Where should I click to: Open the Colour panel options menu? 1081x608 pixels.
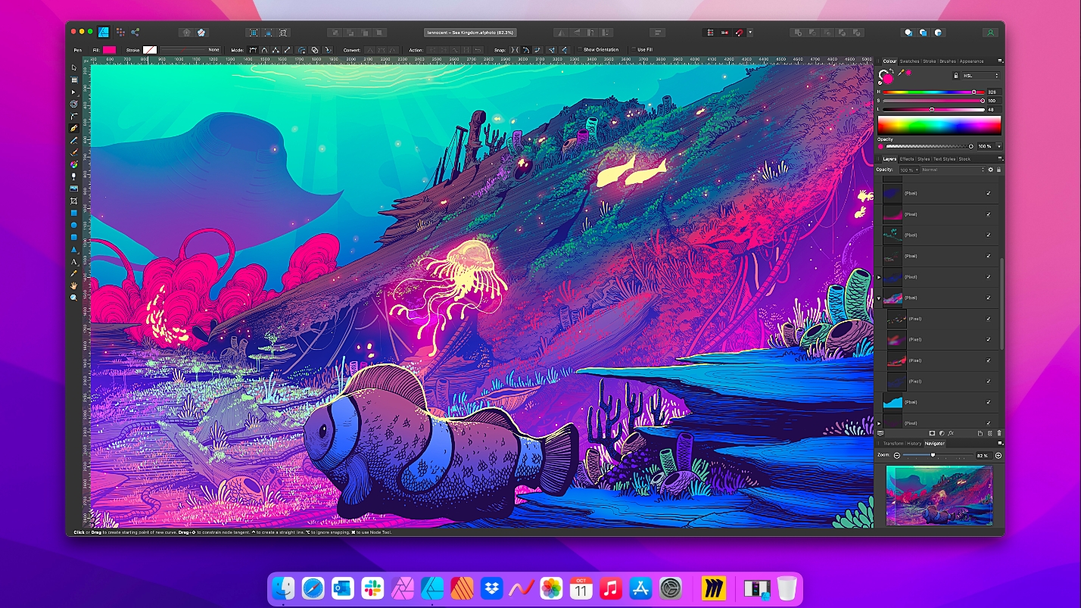(x=1000, y=61)
